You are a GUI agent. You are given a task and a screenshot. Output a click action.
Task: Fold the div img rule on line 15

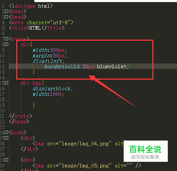pos(7,83)
